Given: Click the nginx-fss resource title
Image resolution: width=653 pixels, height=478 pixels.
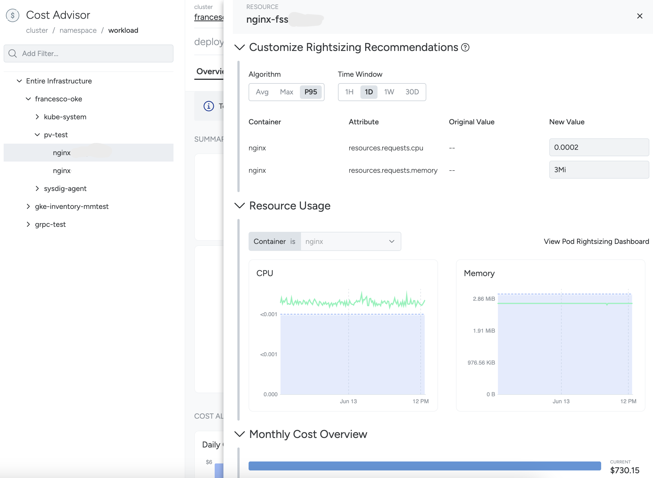Looking at the screenshot, I should tap(267, 19).
